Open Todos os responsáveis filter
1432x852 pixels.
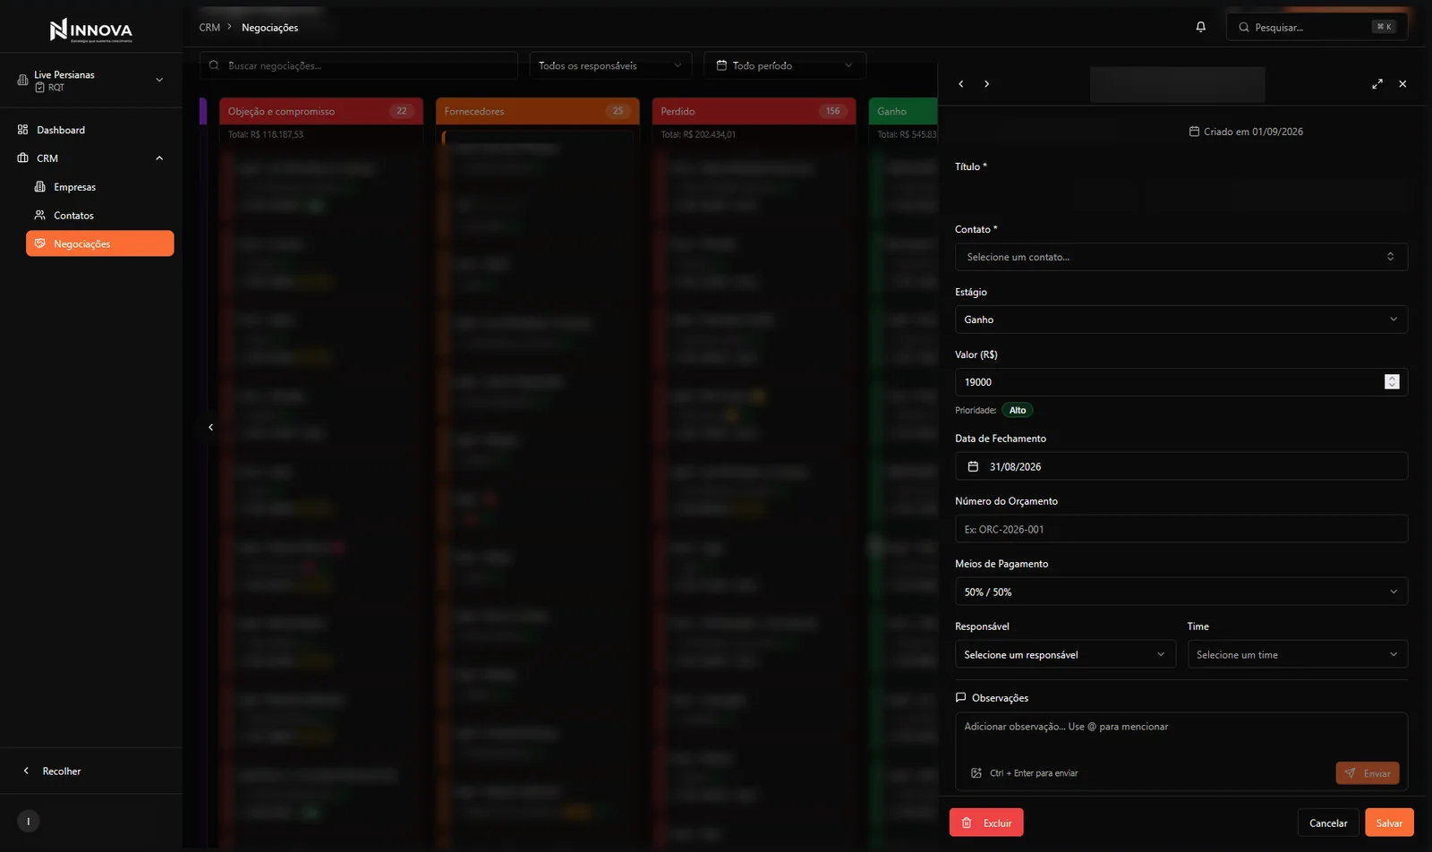609,65
